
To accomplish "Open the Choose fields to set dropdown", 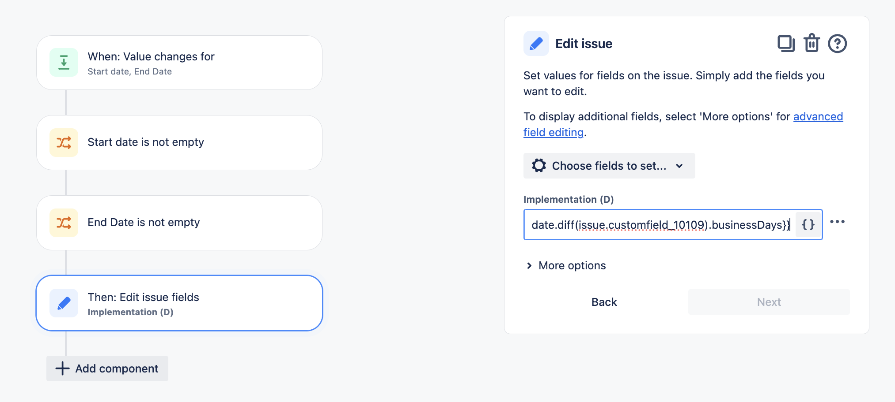I will pyautogui.click(x=609, y=166).
